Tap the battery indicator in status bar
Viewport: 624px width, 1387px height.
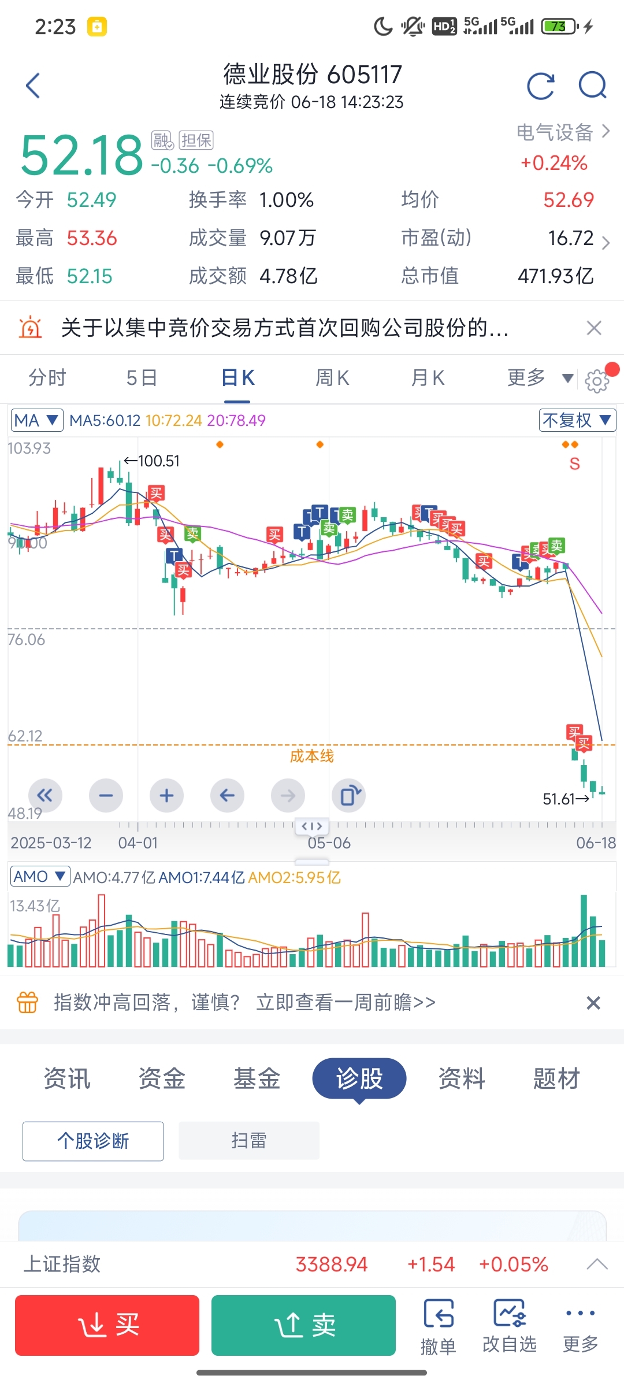click(559, 26)
